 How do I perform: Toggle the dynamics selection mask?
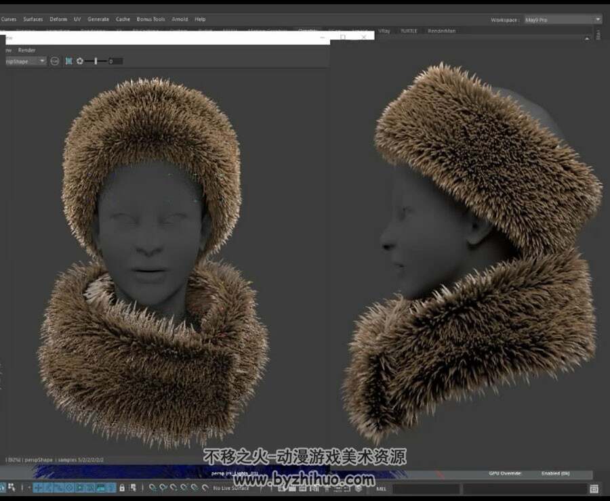tap(90, 487)
